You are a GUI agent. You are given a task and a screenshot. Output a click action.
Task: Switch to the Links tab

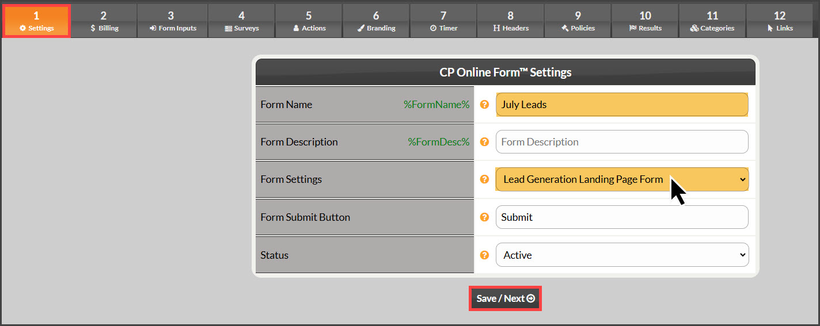click(780, 21)
